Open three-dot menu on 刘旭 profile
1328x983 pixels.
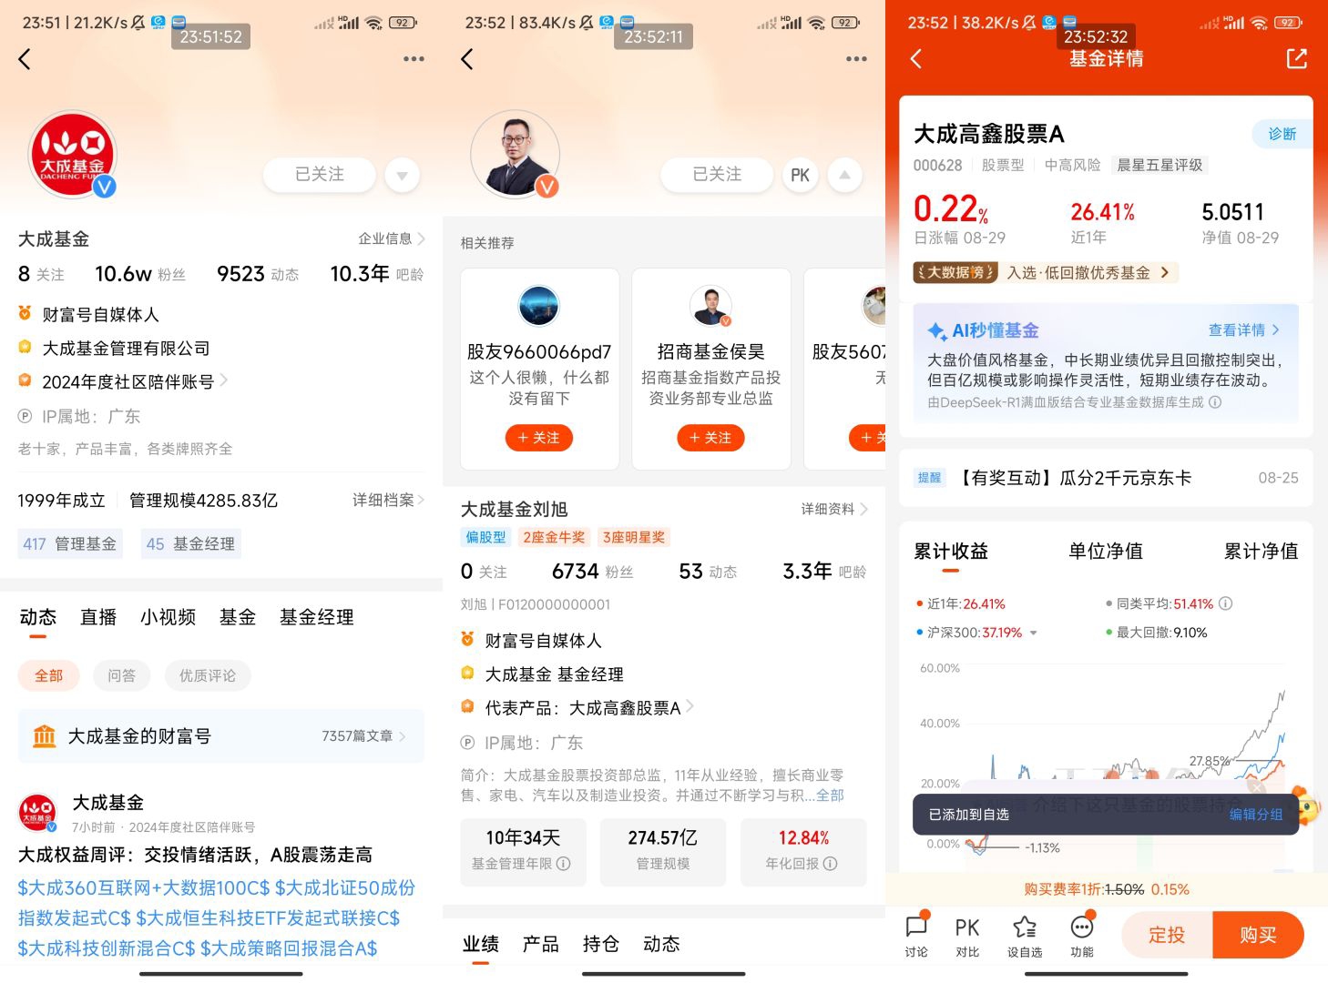(x=856, y=59)
